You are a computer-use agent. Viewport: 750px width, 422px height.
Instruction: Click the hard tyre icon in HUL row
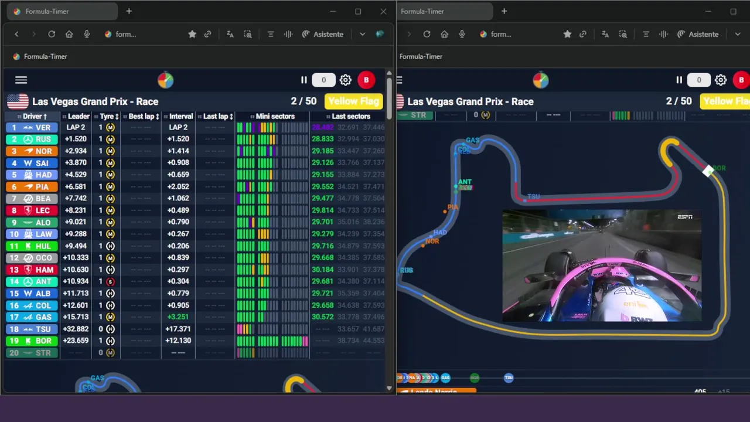coord(110,246)
